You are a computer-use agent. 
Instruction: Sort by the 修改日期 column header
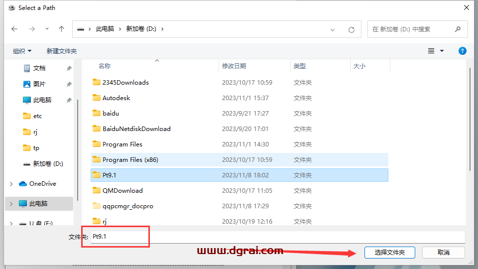[234, 66]
